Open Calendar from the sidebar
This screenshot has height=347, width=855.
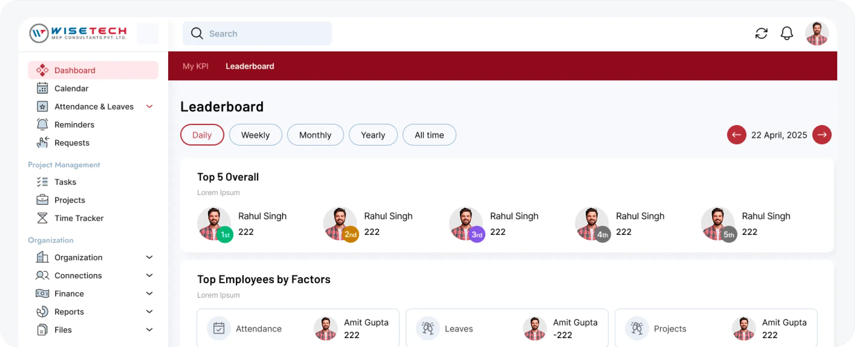(x=71, y=88)
